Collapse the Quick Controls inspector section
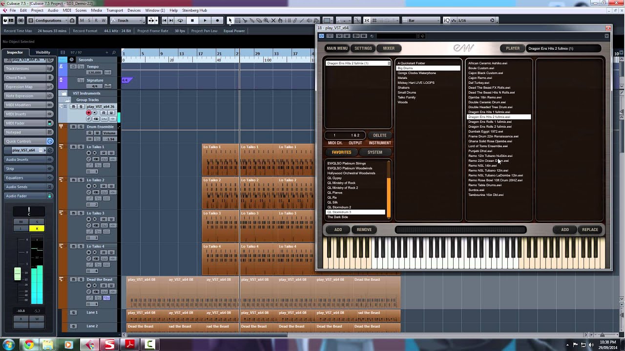This screenshot has height=351, width=625. click(x=28, y=141)
